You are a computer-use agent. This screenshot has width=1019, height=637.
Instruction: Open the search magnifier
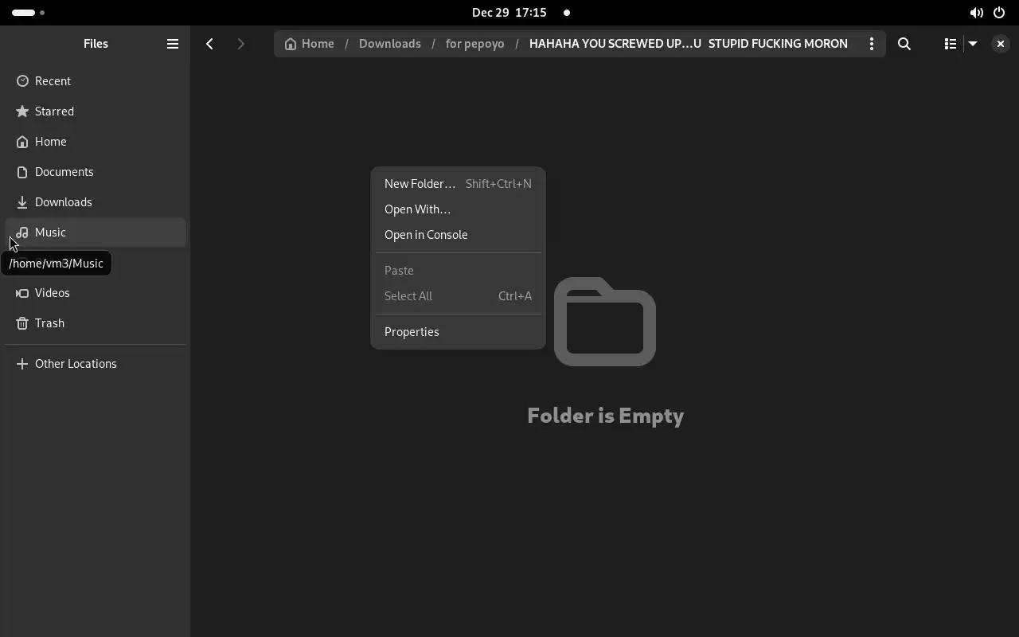[x=904, y=44]
